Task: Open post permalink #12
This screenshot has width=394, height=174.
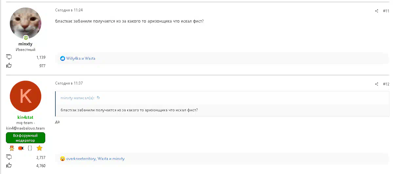Action: pos(386,84)
